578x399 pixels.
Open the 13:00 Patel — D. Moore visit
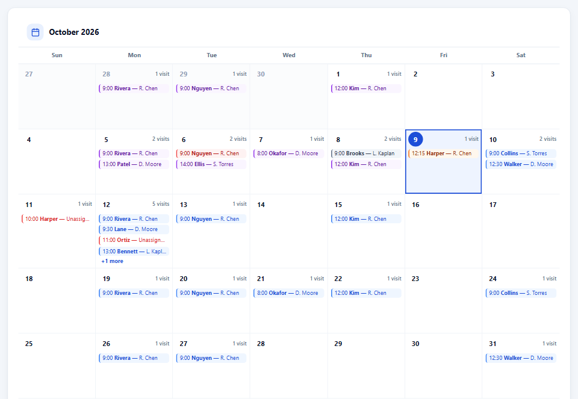pos(134,164)
